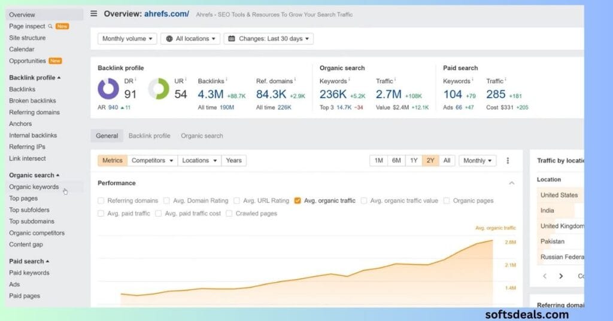Enable the Avg. paid traffic checkbox
The height and width of the screenshot is (321, 613).
pyautogui.click(x=101, y=213)
